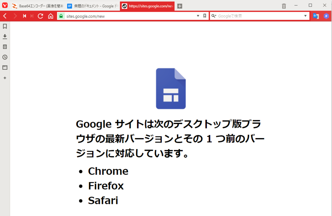Screen dimensions: 332x216
Task: Focus the Google search field
Action: coord(259,16)
